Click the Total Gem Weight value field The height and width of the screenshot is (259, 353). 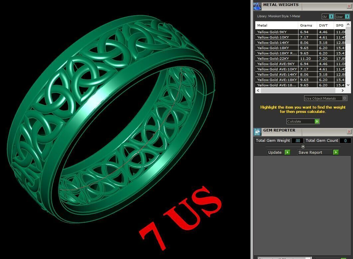(x=297, y=140)
